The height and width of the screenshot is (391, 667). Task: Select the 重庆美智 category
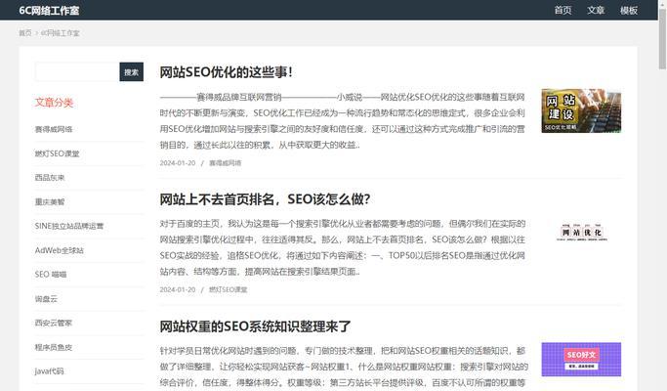tap(50, 201)
